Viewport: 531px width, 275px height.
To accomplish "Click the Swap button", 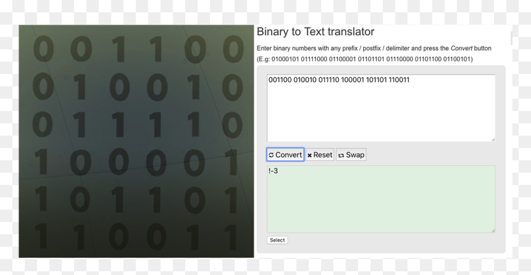I will (x=351, y=155).
